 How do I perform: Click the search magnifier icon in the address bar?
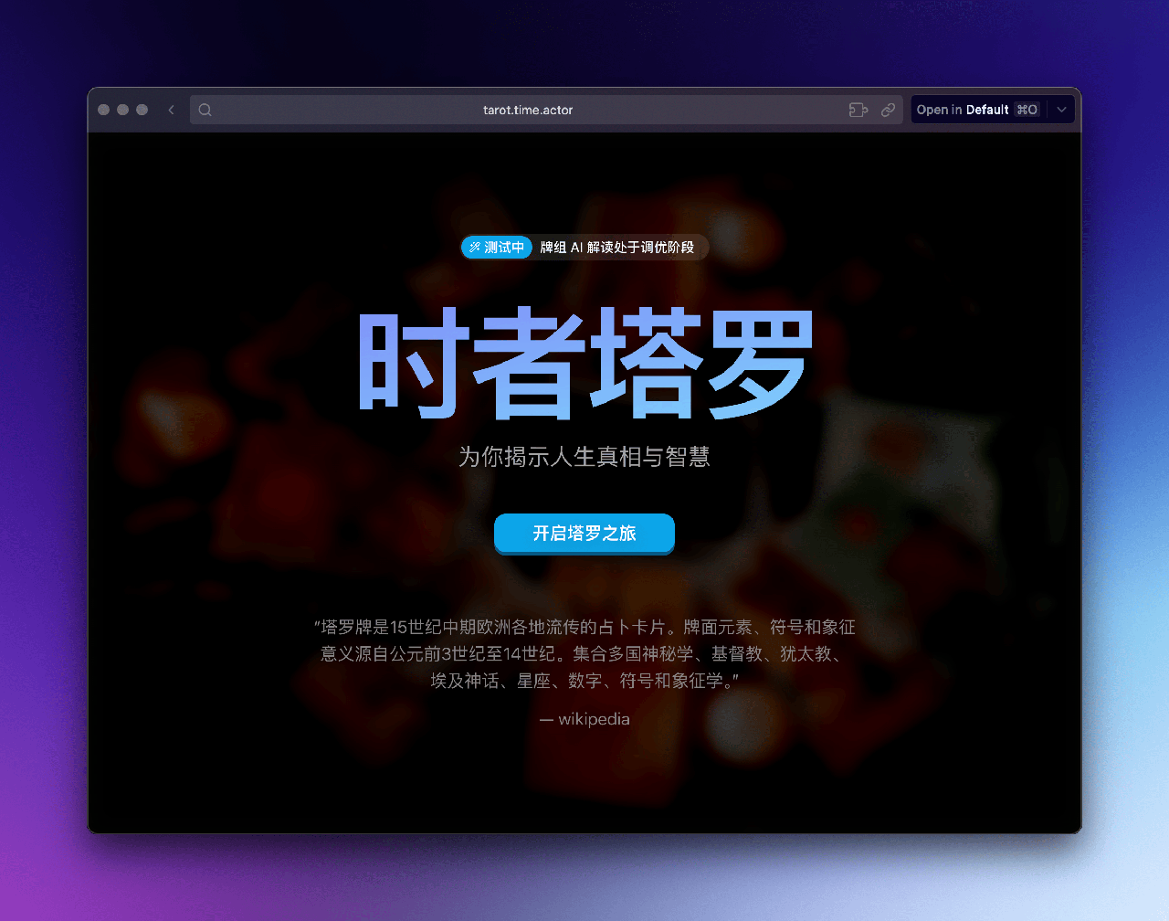pos(205,110)
